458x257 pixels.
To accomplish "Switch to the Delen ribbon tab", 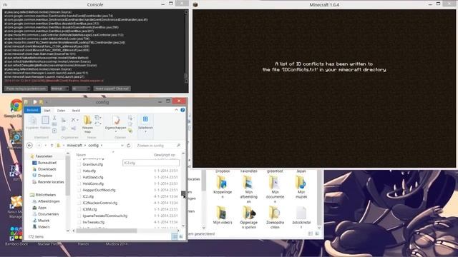I will click(x=61, y=111).
